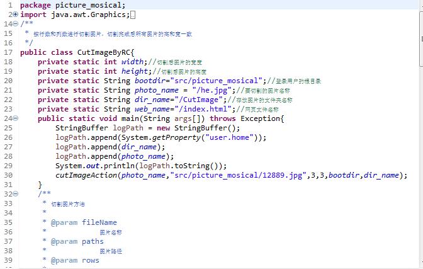
Task: Collapse the cutImage Javadoc fold at line 32
Action: pos(16,193)
